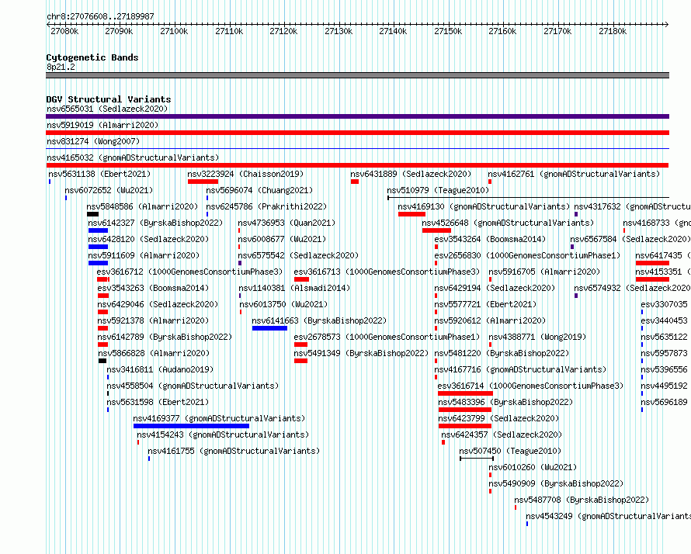This screenshot has height=554, width=691.
Task: Click the nsv4388771 (Wong2019) label
Action: click(537, 337)
